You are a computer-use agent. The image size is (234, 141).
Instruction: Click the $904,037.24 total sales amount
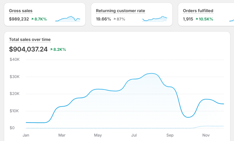[x=28, y=49]
